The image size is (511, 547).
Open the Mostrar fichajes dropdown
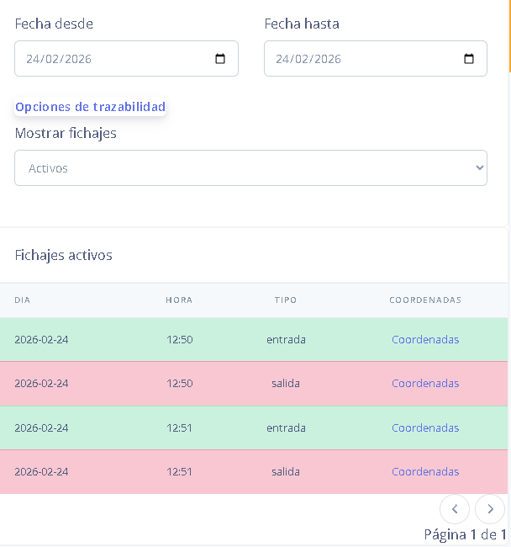(250, 168)
